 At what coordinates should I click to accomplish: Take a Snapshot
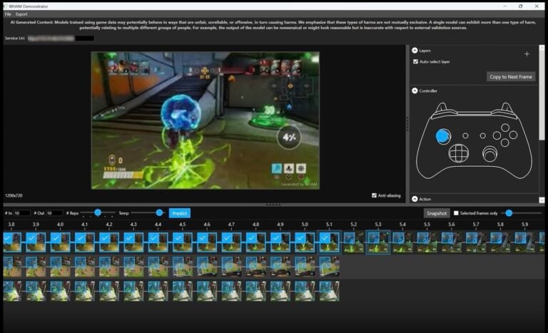pos(437,213)
